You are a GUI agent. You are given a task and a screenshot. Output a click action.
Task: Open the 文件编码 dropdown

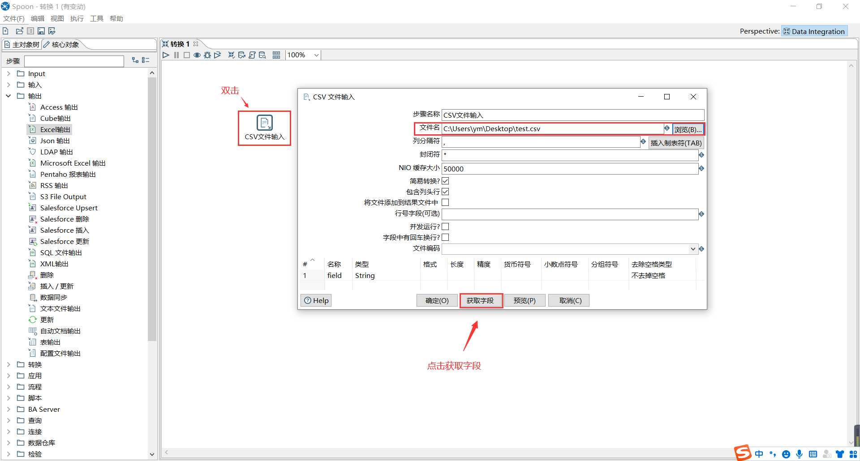point(693,249)
